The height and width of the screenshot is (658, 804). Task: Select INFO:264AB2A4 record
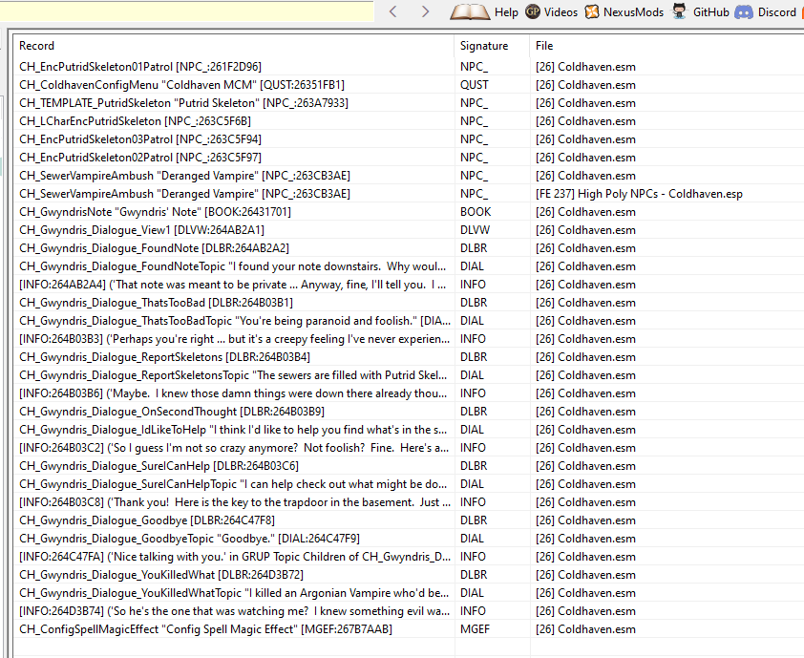(x=233, y=285)
